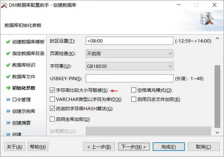Open the 页面检查 dropdown
The width and height of the screenshot is (224, 157).
pos(129,54)
